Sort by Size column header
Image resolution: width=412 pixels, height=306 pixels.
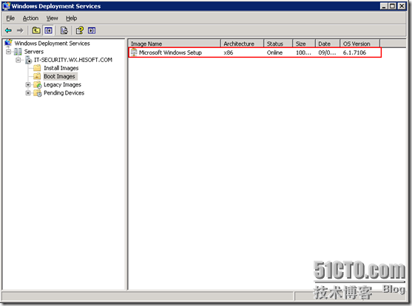(304, 44)
